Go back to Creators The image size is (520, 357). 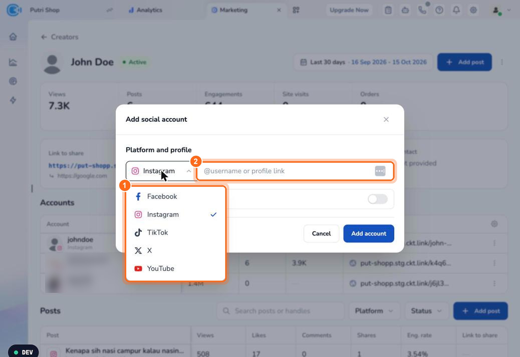click(x=60, y=37)
